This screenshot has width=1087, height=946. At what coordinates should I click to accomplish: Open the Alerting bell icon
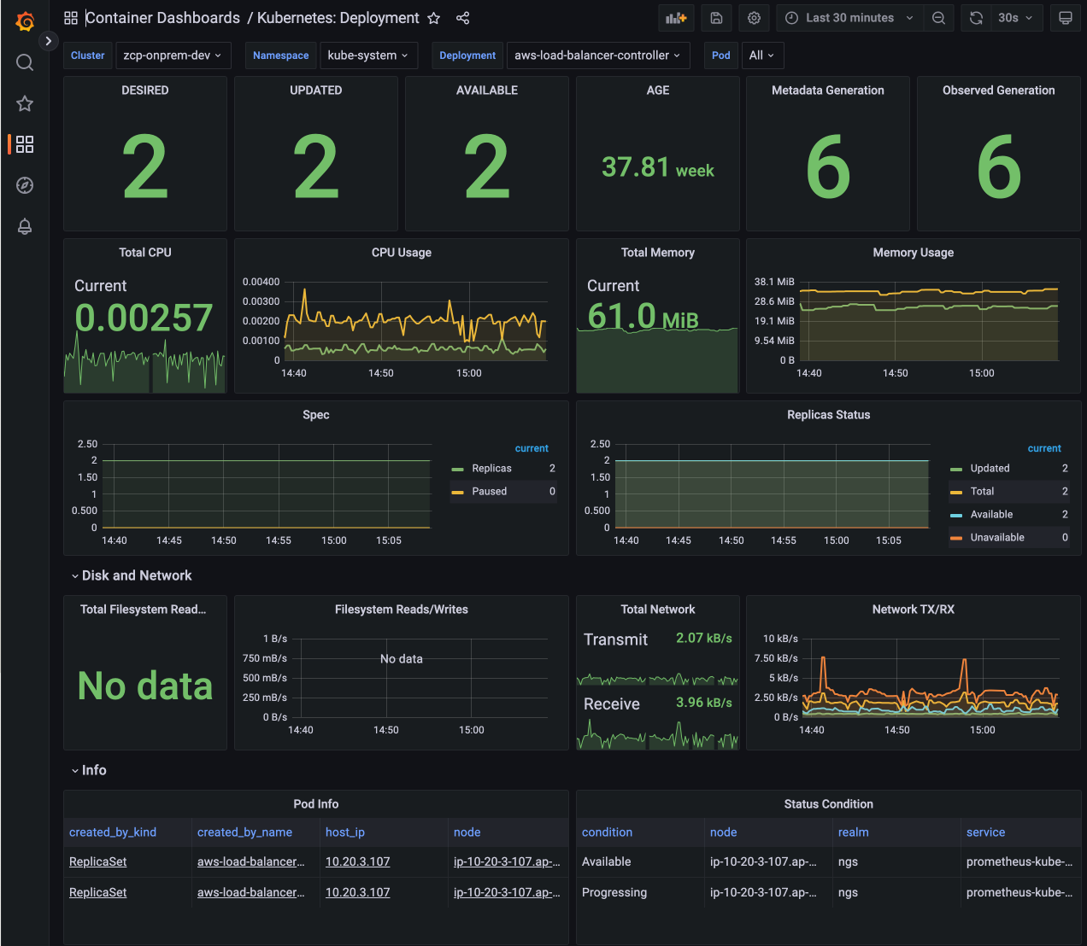pos(25,226)
